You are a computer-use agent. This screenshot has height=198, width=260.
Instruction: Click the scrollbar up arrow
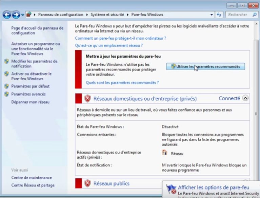click(x=256, y=24)
